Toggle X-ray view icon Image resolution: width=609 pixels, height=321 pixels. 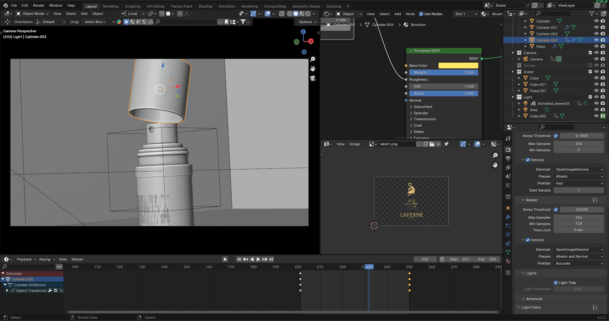click(x=282, y=14)
